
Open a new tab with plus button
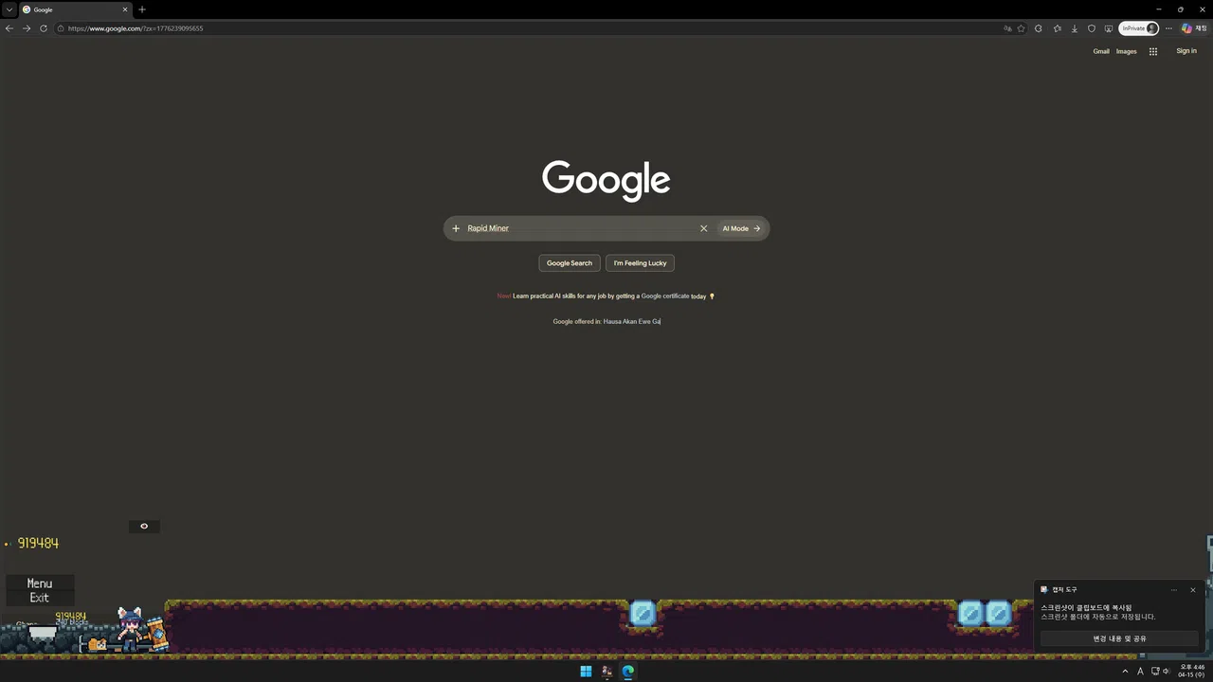tap(142, 9)
